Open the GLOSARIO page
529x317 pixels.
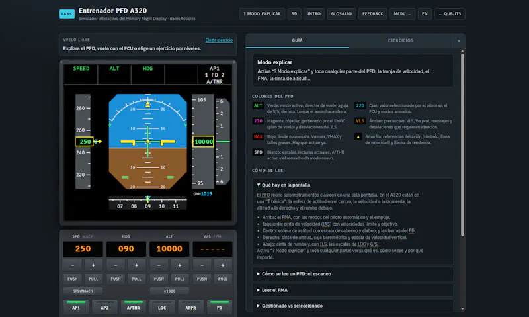(341, 14)
